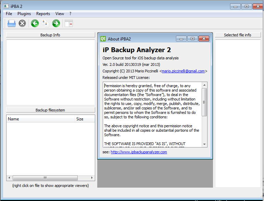
Task: Click the filesystem tree scroll left arrow
Action: 9,178
